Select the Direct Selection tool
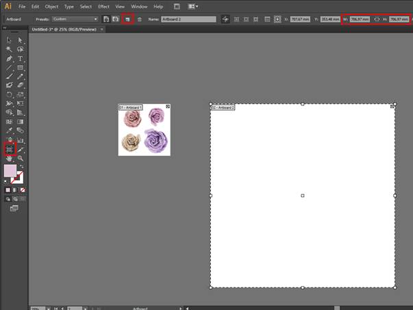 click(21, 40)
